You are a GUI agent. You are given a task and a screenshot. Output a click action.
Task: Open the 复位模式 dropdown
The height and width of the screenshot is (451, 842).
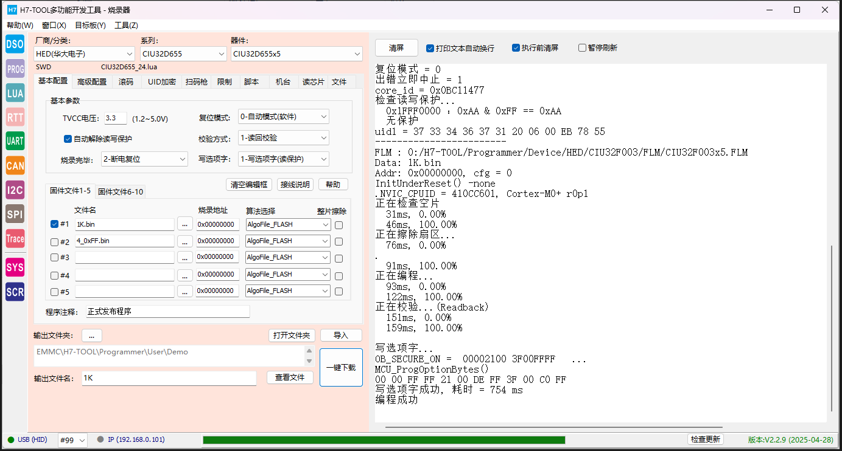[x=284, y=117]
